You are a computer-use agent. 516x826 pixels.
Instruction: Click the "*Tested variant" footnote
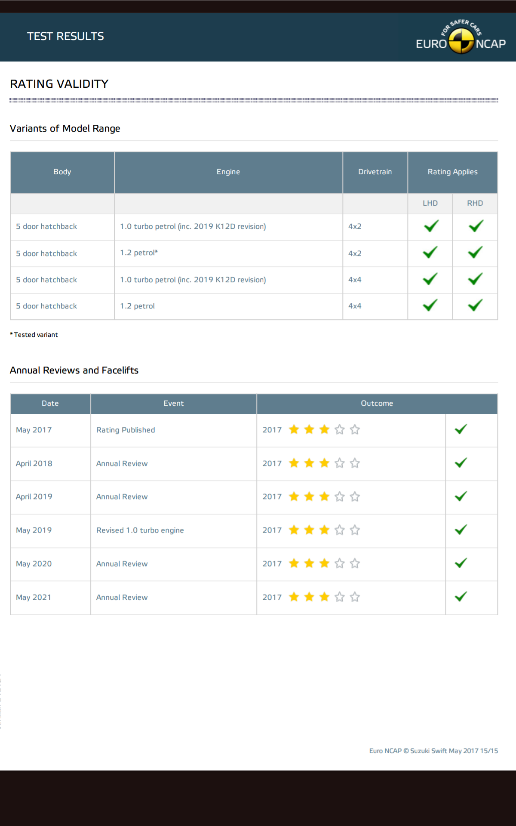(34, 335)
